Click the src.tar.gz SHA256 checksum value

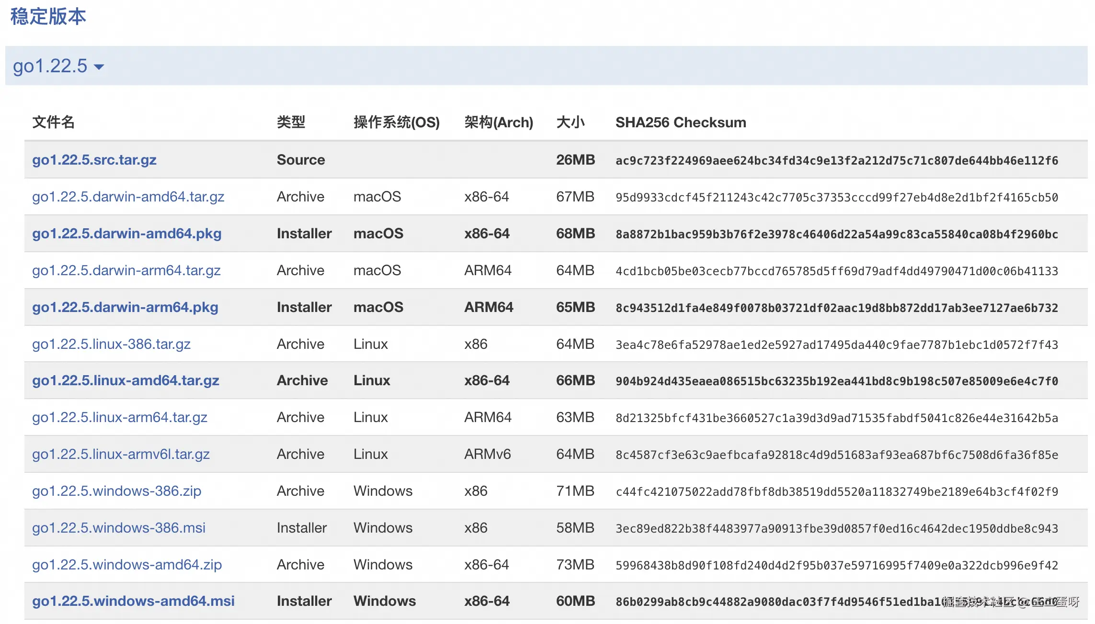(836, 161)
